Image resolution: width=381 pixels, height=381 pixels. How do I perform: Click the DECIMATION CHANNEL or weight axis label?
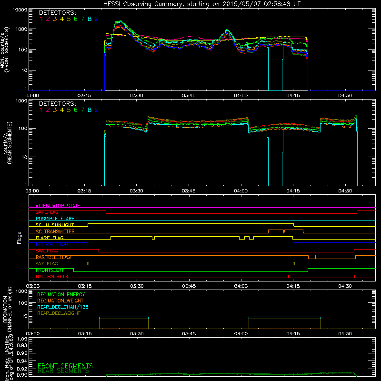point(7,309)
